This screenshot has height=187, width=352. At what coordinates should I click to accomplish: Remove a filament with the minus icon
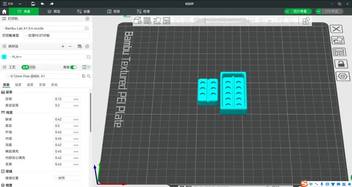(x=70, y=46)
